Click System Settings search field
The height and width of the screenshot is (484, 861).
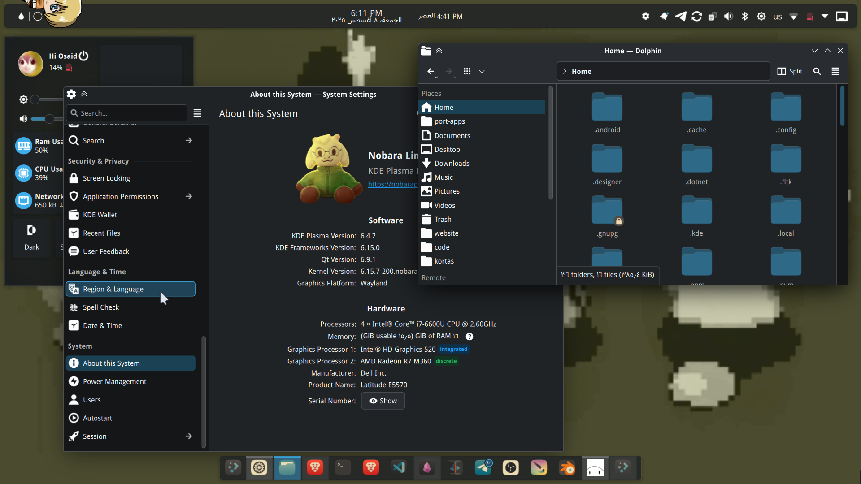coord(127,113)
